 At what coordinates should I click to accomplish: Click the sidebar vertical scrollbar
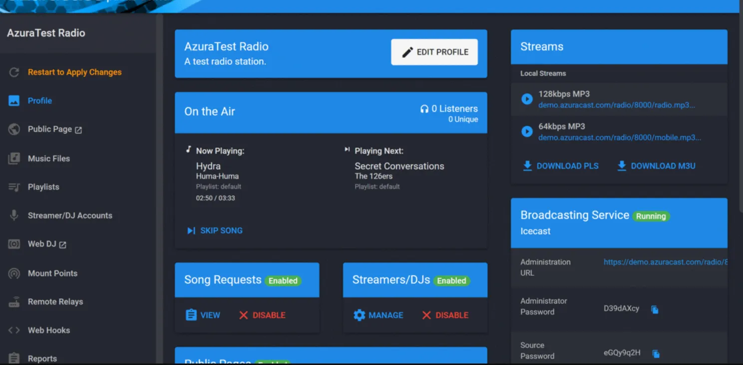[x=160, y=188]
